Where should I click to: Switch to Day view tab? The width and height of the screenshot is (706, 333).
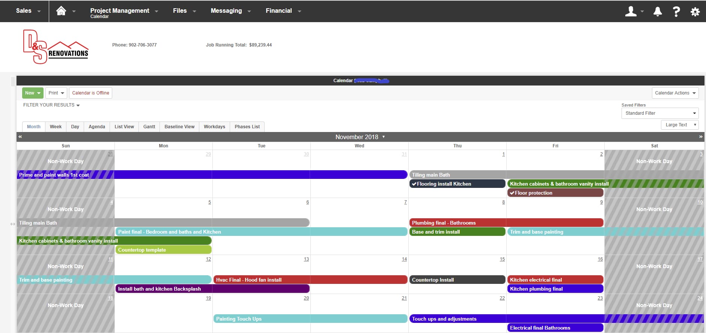[x=75, y=127]
